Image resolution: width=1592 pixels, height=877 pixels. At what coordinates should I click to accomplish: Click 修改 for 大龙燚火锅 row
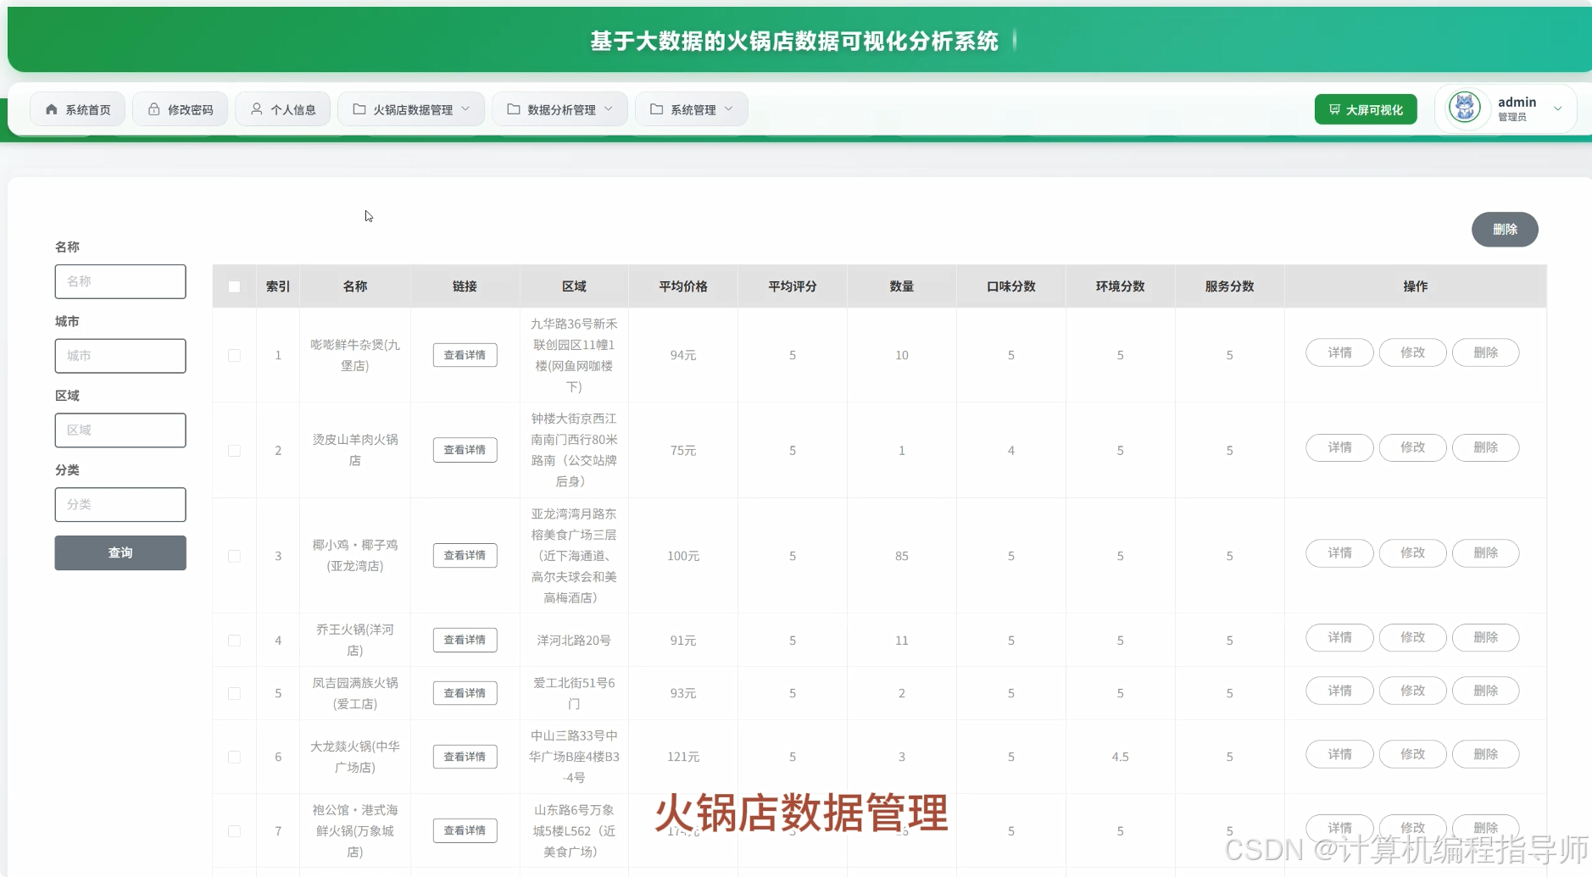(1412, 754)
